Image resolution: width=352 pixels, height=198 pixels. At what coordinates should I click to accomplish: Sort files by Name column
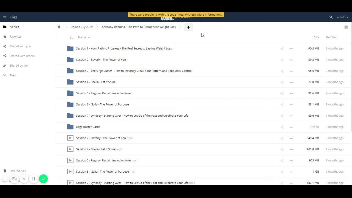[82, 37]
